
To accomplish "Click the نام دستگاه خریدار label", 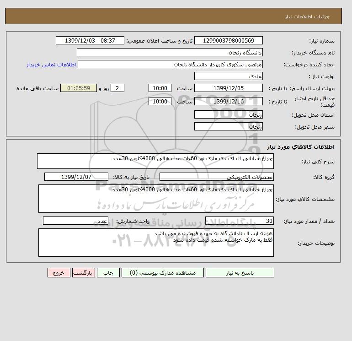I will (x=313, y=53).
